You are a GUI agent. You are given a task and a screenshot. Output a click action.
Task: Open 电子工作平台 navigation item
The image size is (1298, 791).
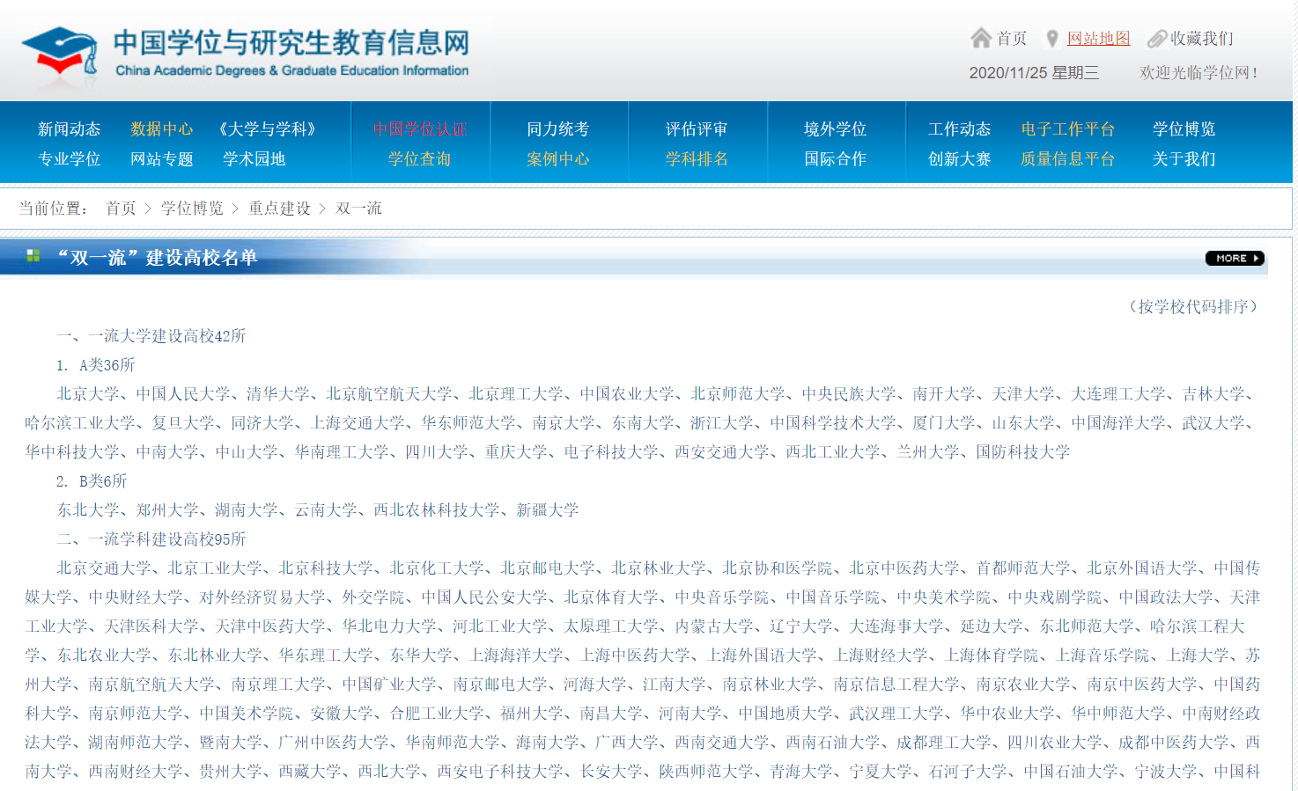coord(1067,129)
